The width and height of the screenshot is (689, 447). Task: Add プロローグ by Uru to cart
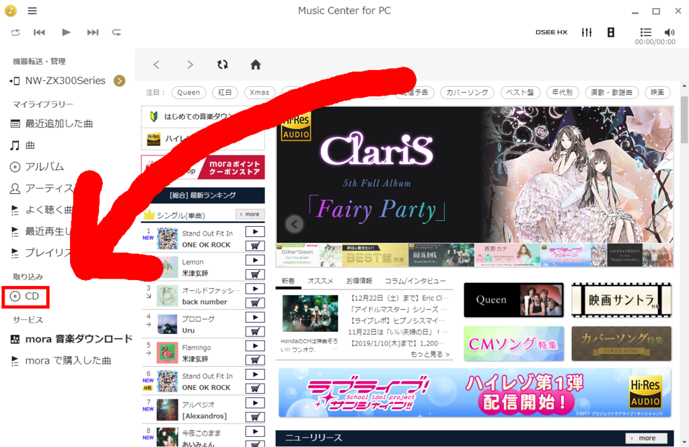click(255, 331)
